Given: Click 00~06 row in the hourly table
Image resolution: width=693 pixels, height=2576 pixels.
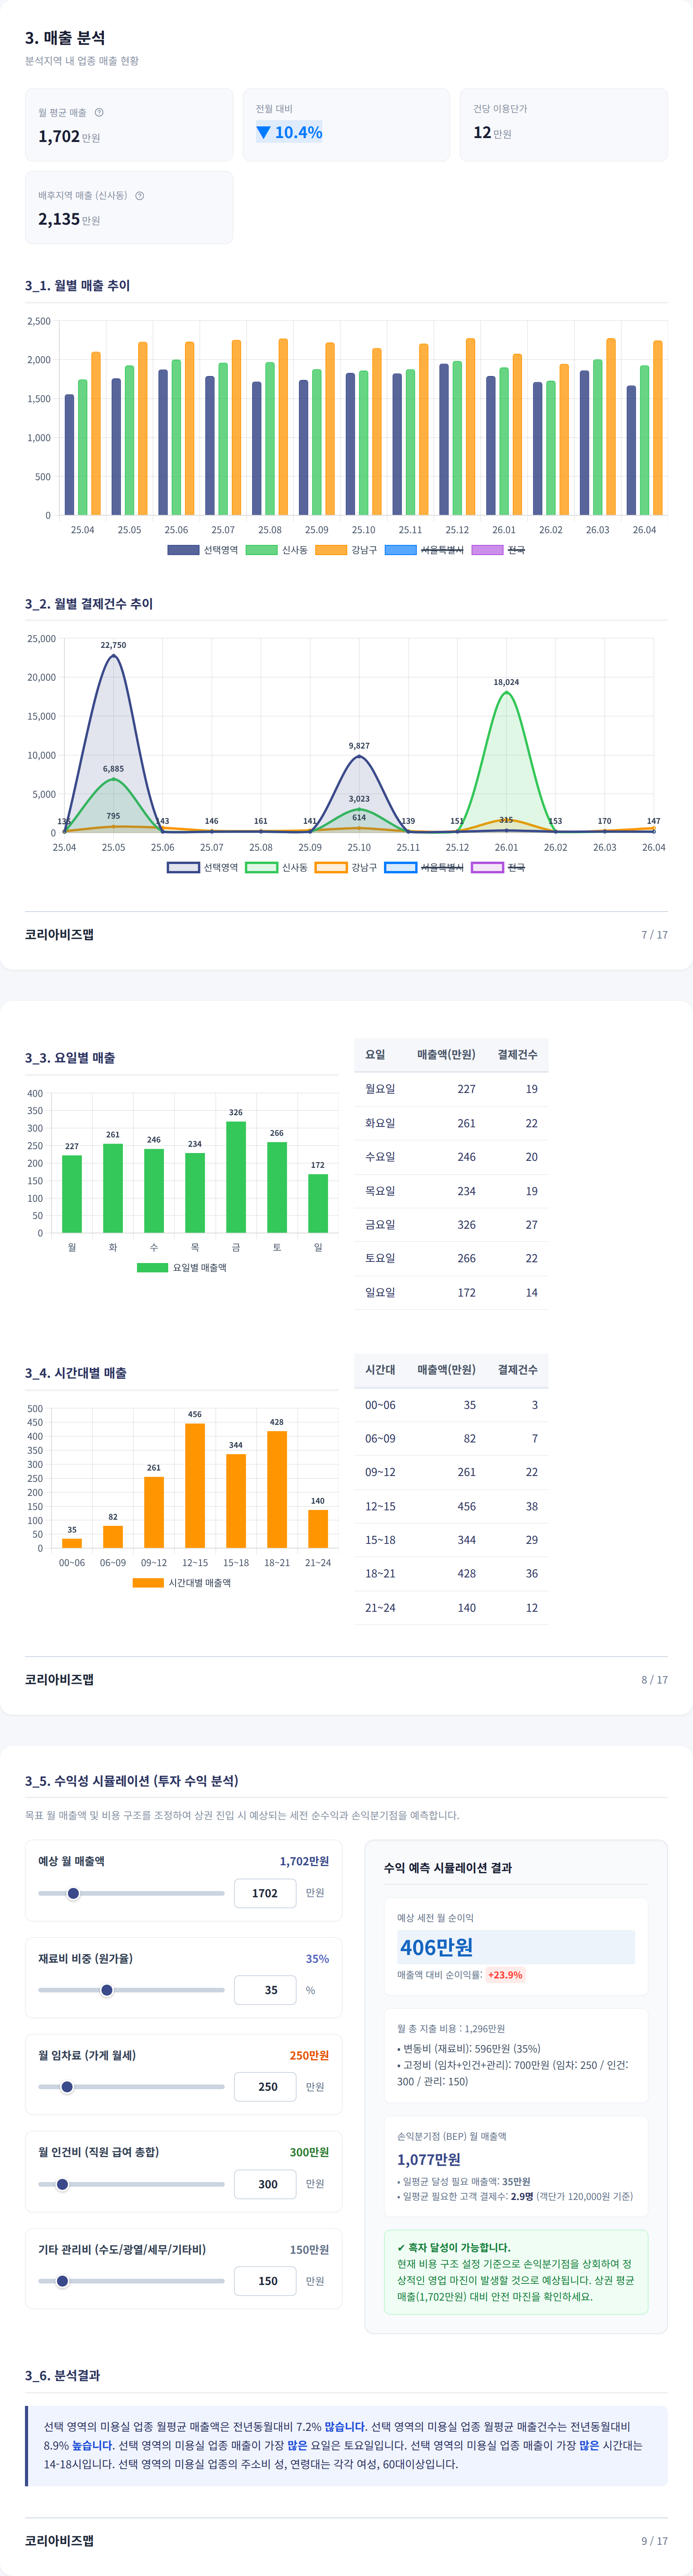Looking at the screenshot, I should click(451, 1405).
